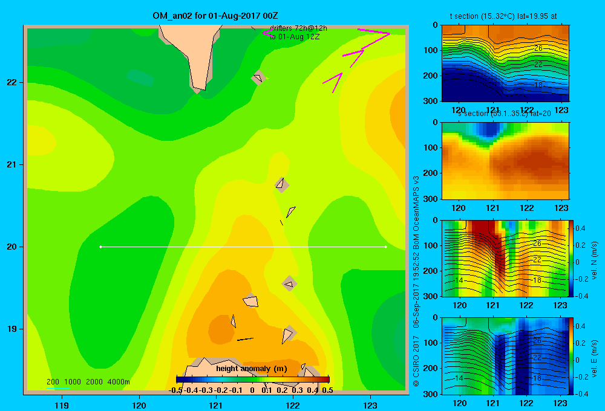Viewport: 605px width, 411px height.
Task: Open the salinity section plot
Action: click(505, 161)
